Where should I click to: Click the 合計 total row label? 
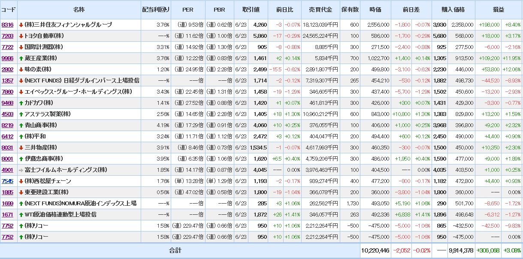tap(175, 251)
